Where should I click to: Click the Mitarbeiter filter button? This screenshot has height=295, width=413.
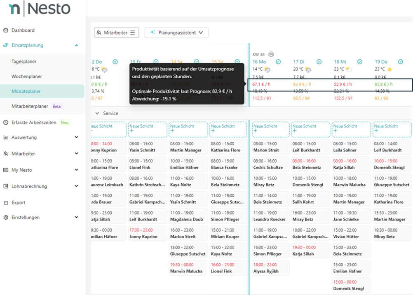pyautogui.click(x=116, y=33)
